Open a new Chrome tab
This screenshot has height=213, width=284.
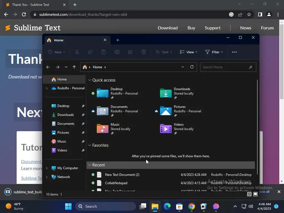coord(75,5)
